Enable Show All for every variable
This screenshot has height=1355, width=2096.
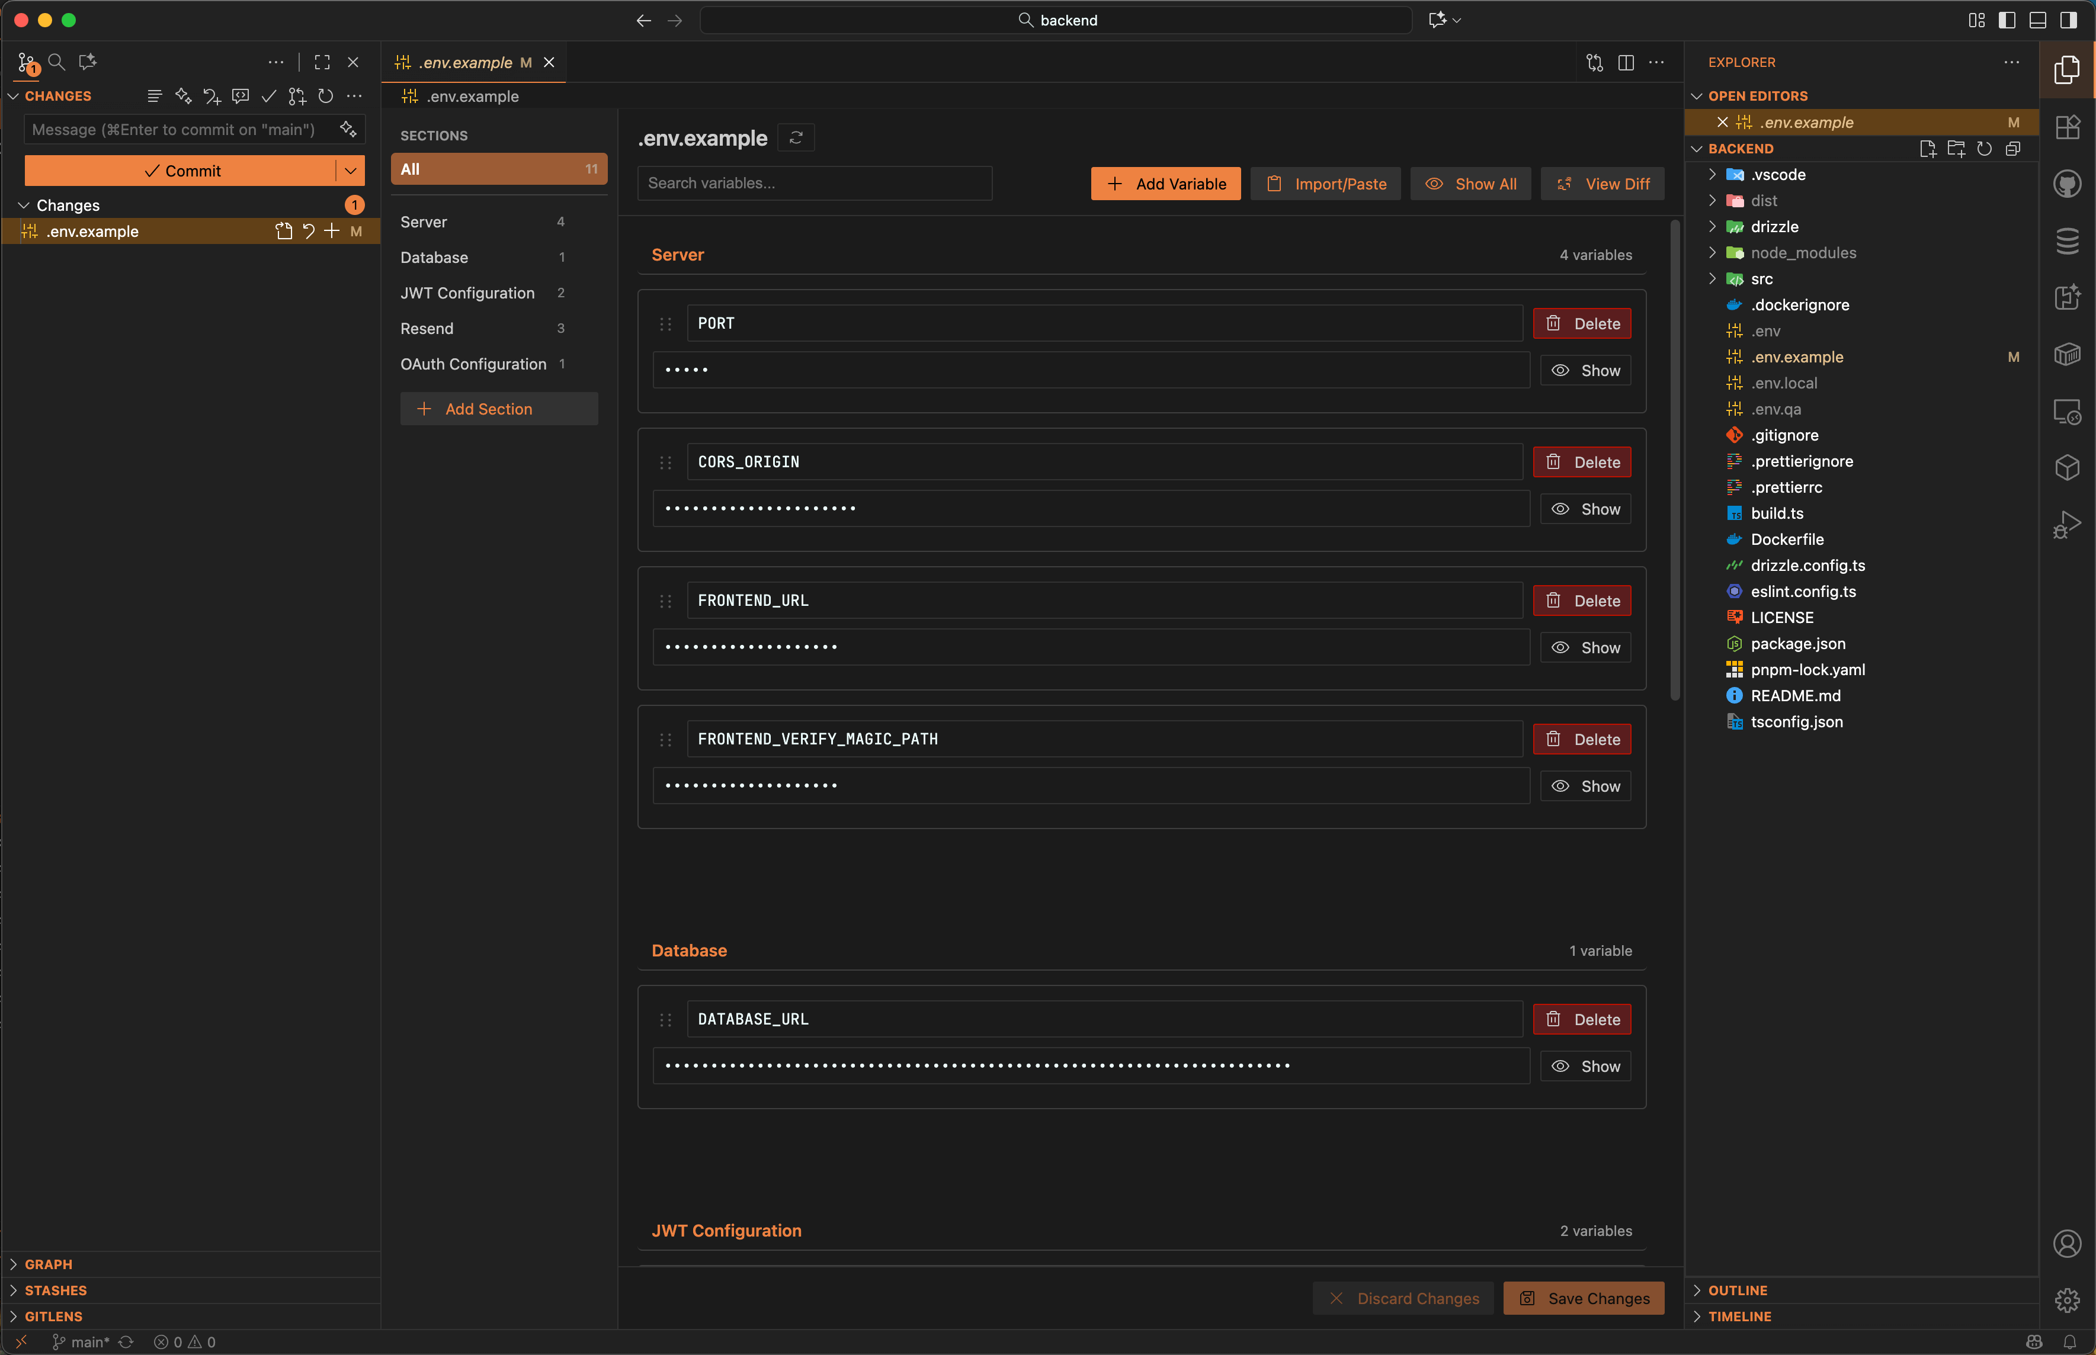(1470, 183)
